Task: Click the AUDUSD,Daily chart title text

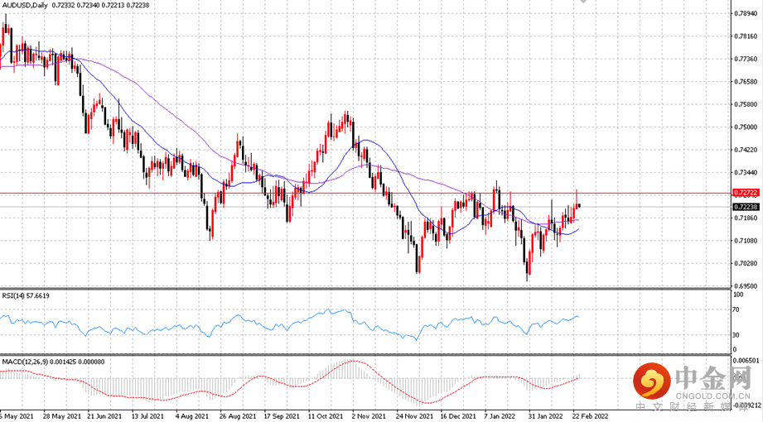Action: tap(25, 5)
